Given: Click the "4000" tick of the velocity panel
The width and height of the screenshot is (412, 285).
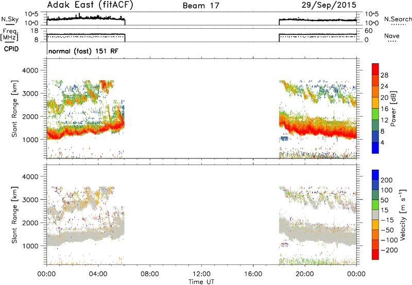Looking at the screenshot, I should (x=30, y=176).
